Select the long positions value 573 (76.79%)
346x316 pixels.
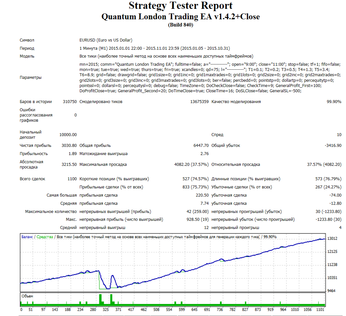pyautogui.click(x=328, y=179)
